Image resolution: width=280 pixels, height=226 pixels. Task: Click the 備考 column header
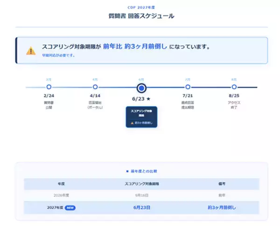tap(222, 184)
